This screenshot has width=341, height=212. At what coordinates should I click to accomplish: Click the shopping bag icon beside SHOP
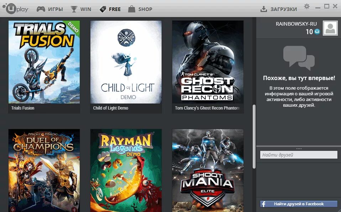tap(132, 9)
